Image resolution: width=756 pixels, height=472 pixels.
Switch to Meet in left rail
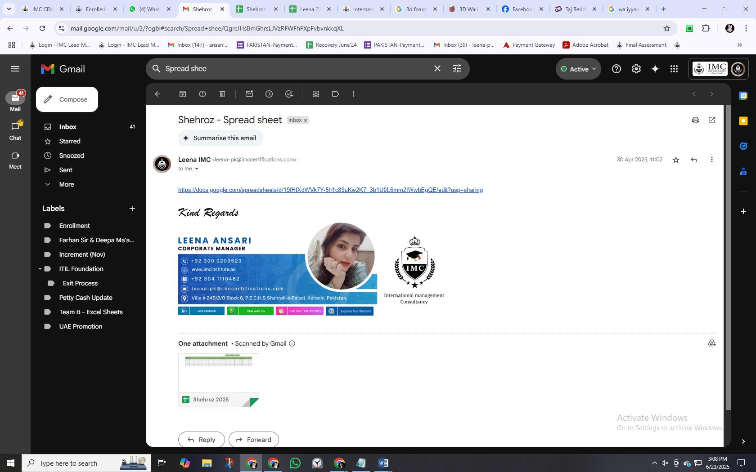[15, 160]
